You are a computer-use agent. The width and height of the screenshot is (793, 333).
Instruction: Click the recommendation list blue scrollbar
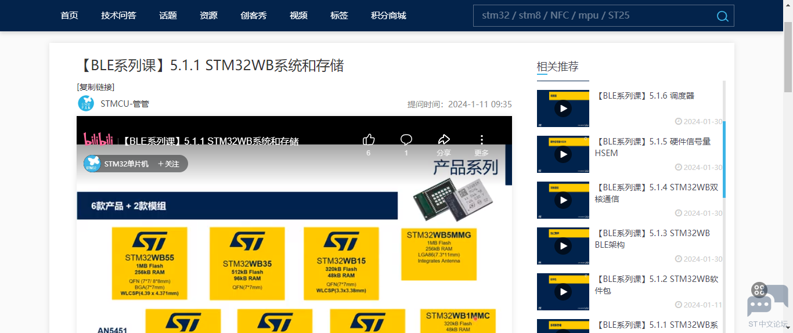(x=724, y=160)
